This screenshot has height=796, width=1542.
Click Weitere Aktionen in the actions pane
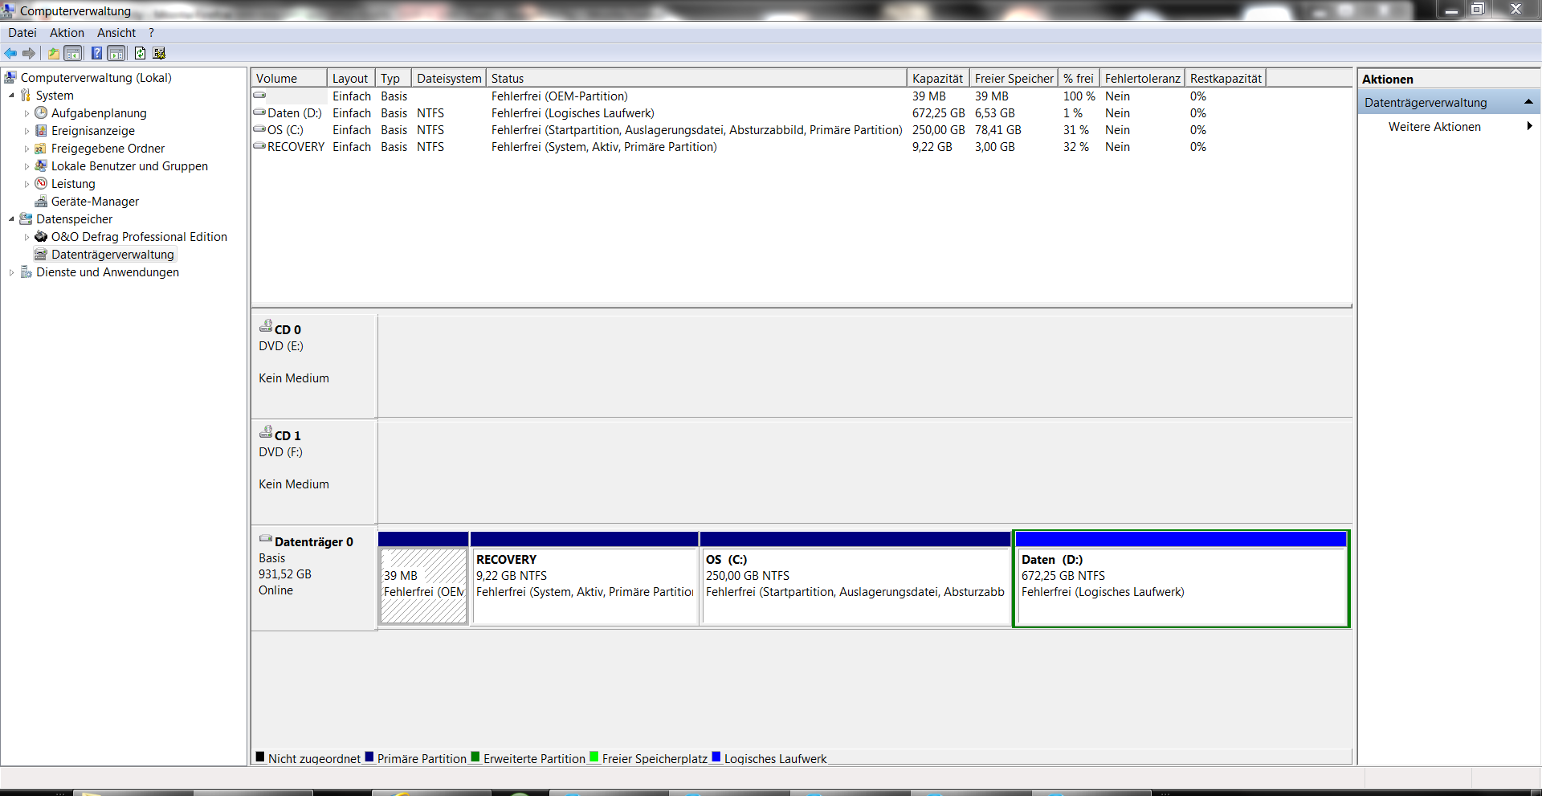coord(1434,127)
